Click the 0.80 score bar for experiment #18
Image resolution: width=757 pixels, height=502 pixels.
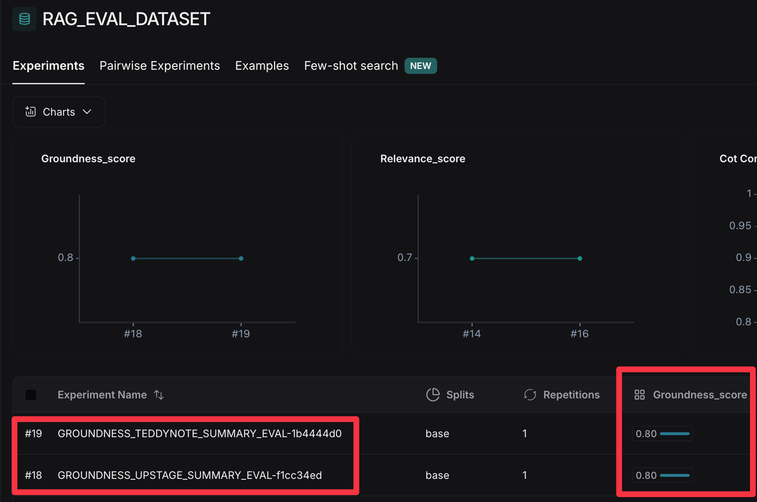(662, 475)
